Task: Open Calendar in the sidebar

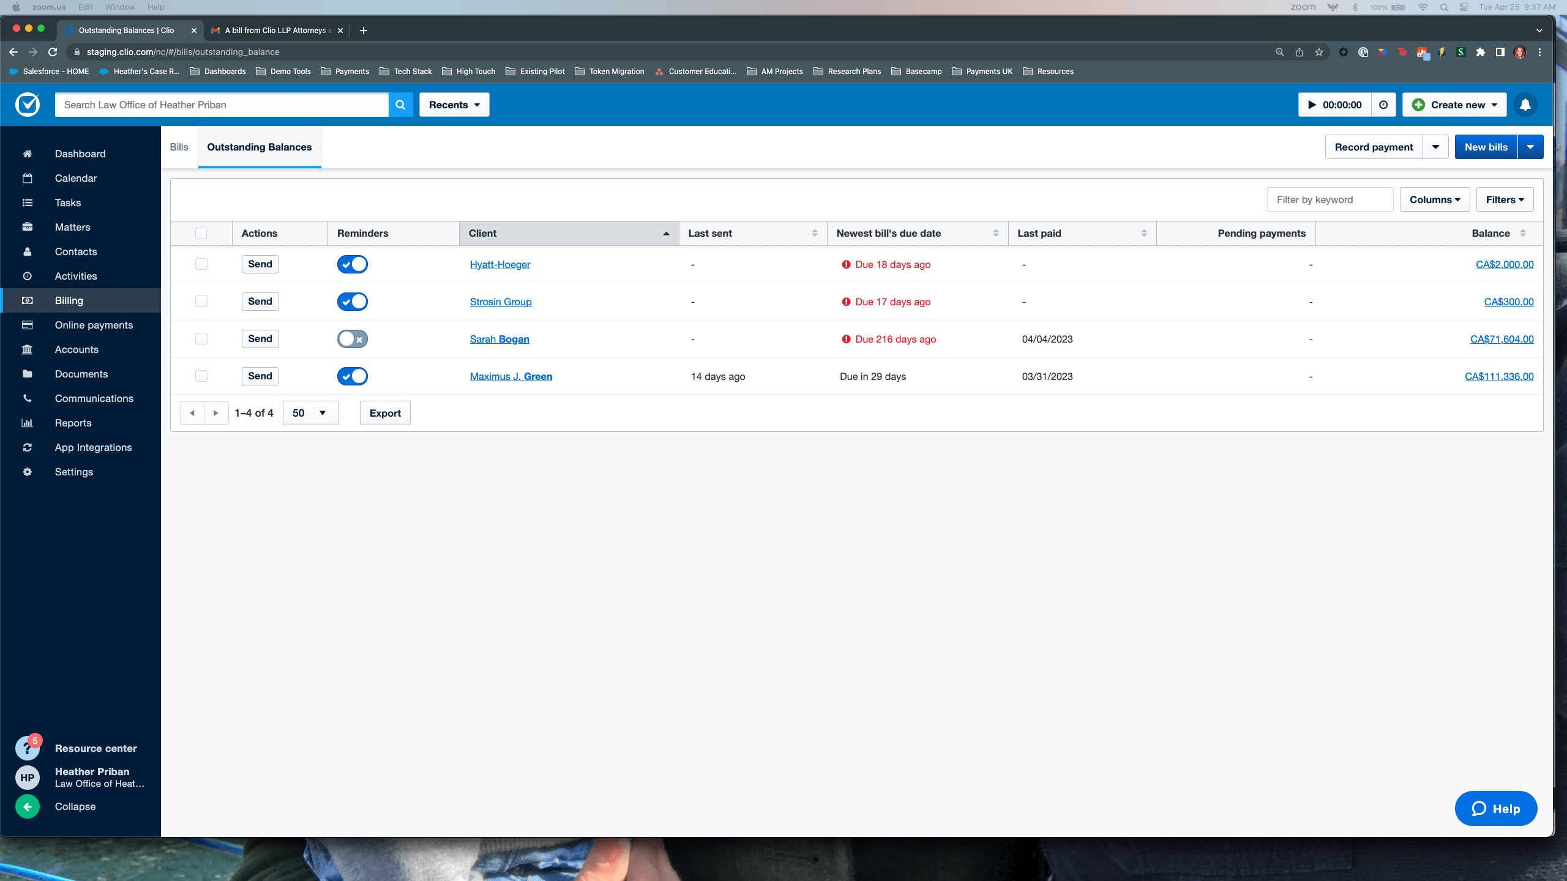Action: click(x=80, y=178)
